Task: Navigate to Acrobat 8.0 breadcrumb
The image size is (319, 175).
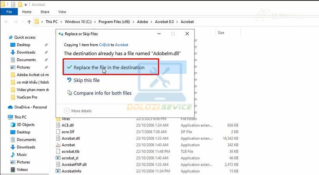Action: 165,21
